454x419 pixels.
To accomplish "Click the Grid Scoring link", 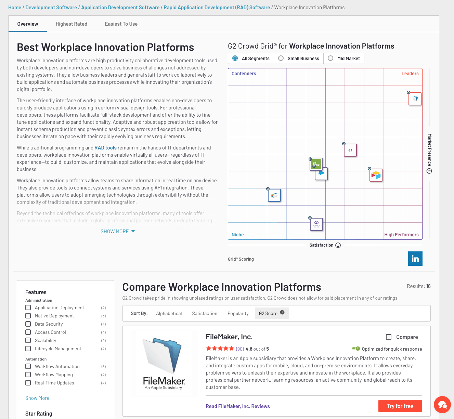I will coord(241,259).
